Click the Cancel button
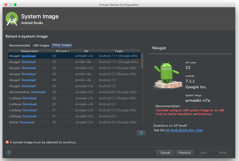Image resolution: width=239 pixels, height=161 pixels. (165, 153)
